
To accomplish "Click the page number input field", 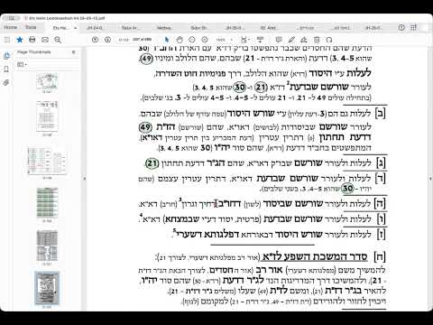I will pyautogui.click(x=124, y=40).
